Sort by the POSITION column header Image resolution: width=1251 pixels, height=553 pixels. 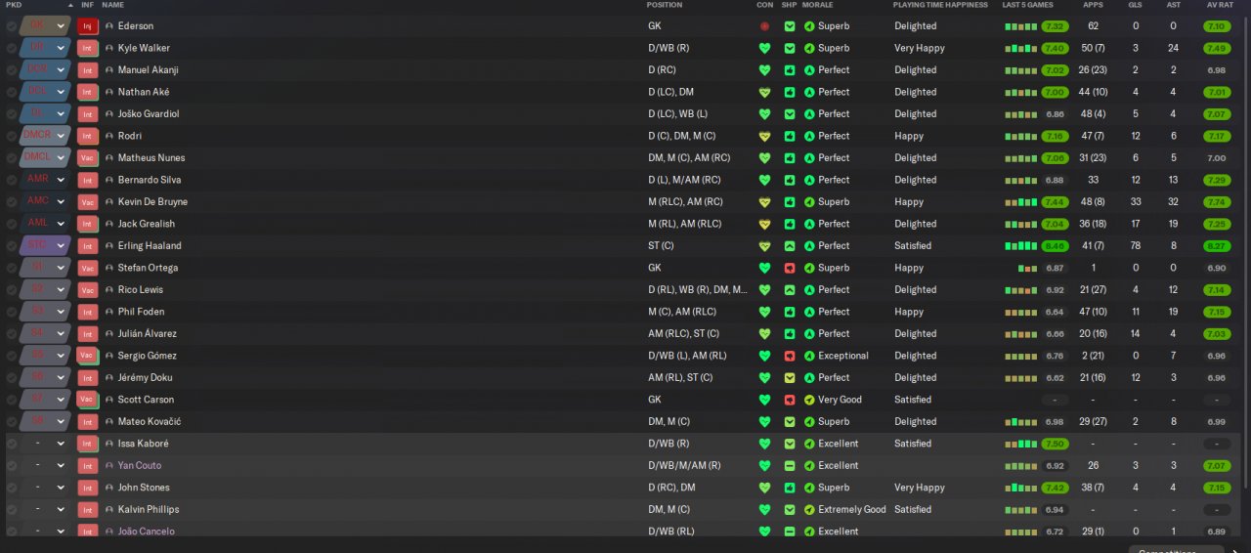665,5
